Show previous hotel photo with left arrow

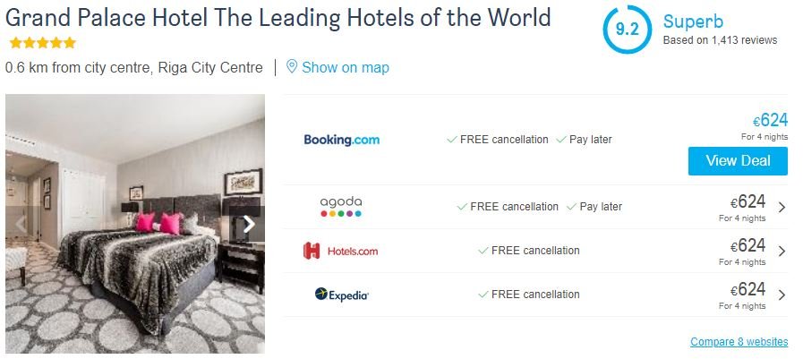[x=21, y=224]
